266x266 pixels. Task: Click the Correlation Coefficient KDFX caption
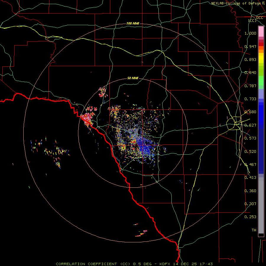[x=134, y=264]
